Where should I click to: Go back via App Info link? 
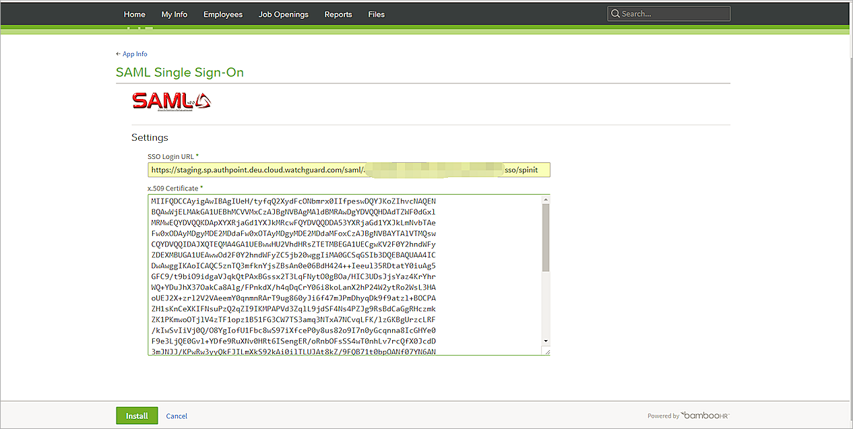131,54
